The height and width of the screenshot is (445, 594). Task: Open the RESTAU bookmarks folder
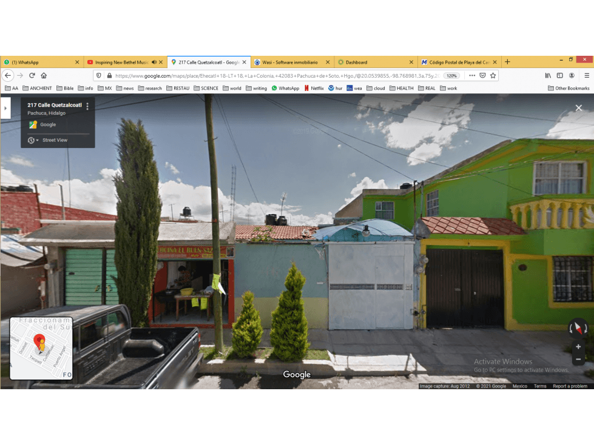[178, 88]
